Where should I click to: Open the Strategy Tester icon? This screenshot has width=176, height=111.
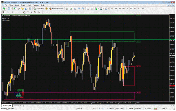pyautogui.click(x=30, y=9)
